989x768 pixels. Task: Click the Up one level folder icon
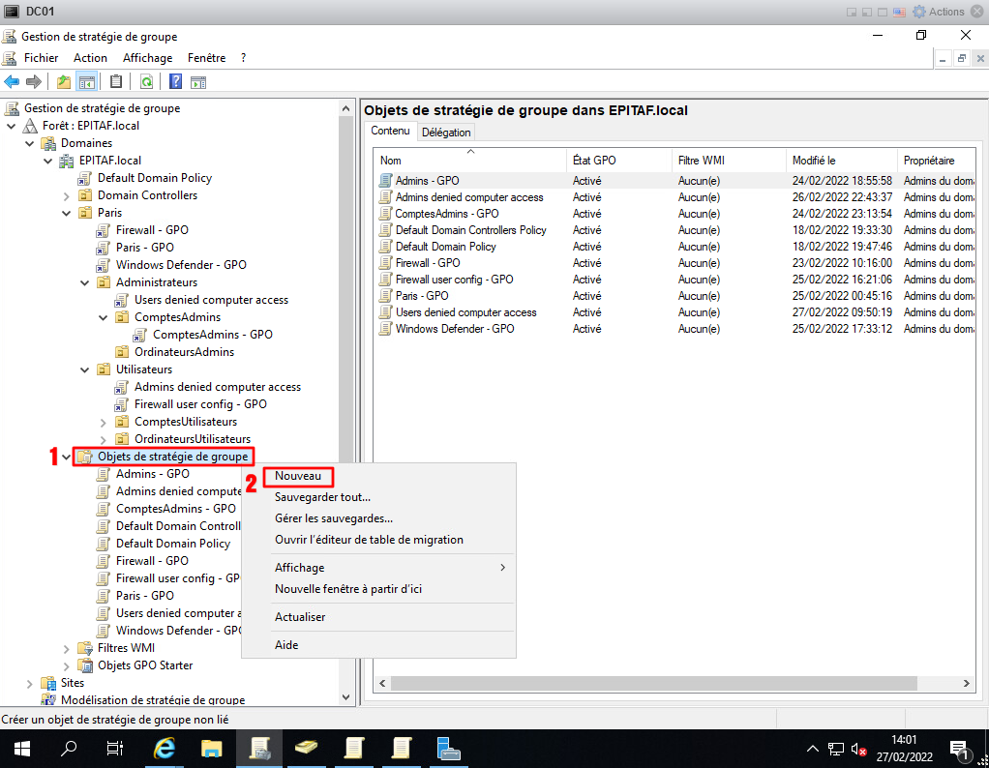coord(64,82)
